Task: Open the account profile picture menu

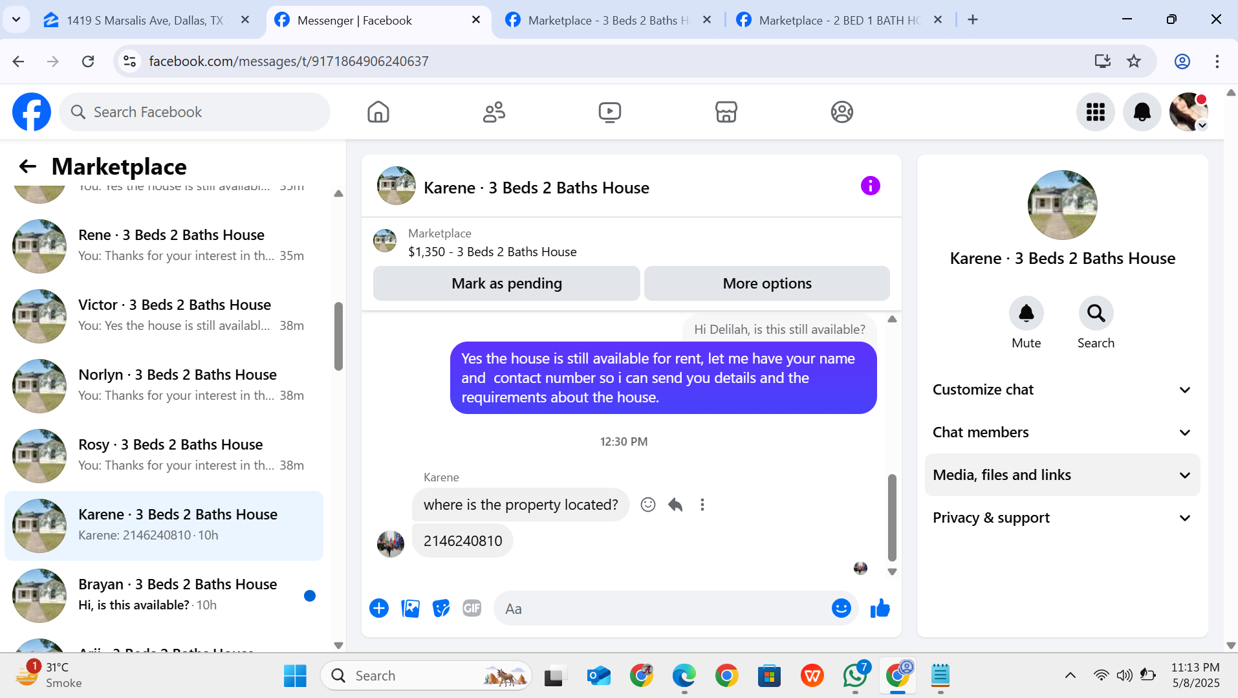Action: point(1189,112)
